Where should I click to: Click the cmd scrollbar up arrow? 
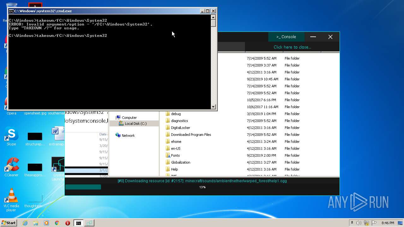pyautogui.click(x=213, y=18)
